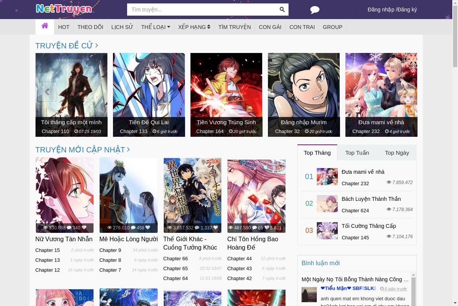Click heart icon on Chí Tôn Hồng Bao cover
This screenshot has height=306, width=458.
pos(267,228)
